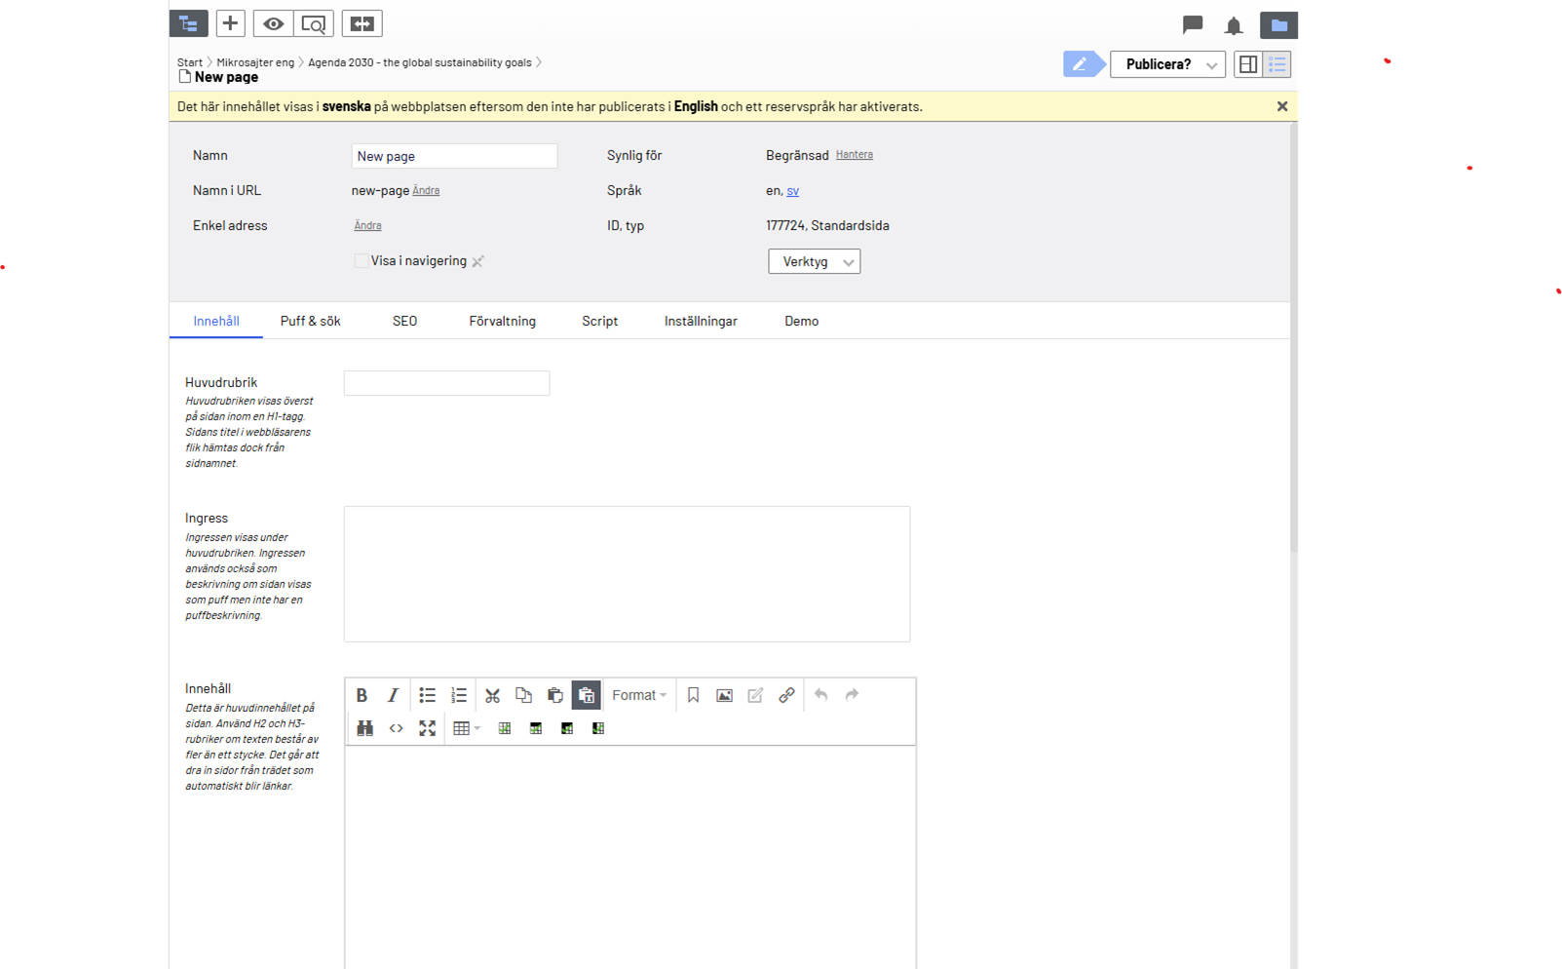Toggle paste as plain text button
The width and height of the screenshot is (1562, 969).
[586, 695]
